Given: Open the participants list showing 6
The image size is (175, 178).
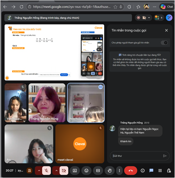Looking at the screenshot, I should [x=159, y=18].
